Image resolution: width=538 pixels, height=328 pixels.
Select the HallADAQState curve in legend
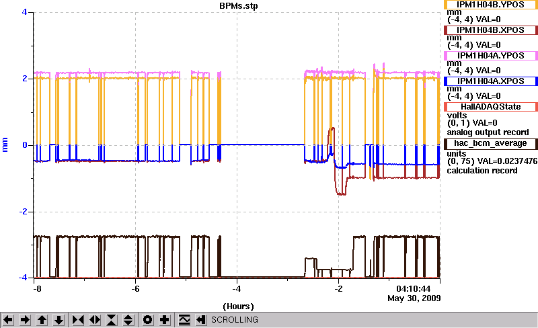491,107
